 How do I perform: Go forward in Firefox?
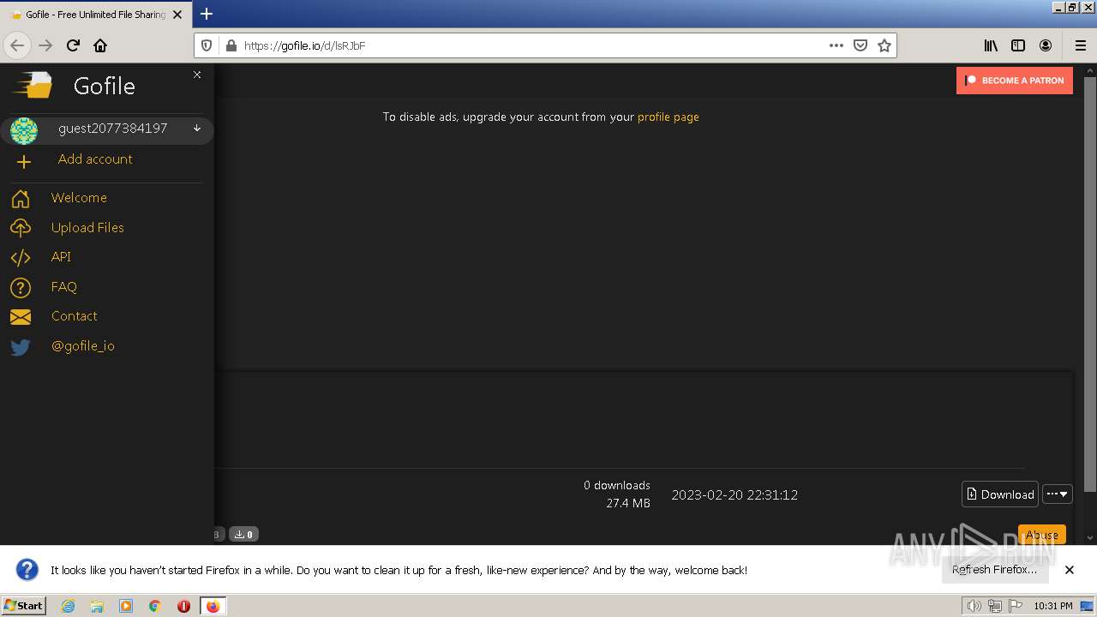click(45, 45)
